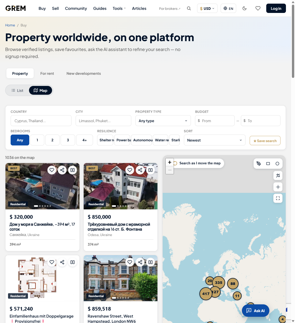295x323 pixels.
Task: Zoom in on the map
Action: click(x=170, y=162)
